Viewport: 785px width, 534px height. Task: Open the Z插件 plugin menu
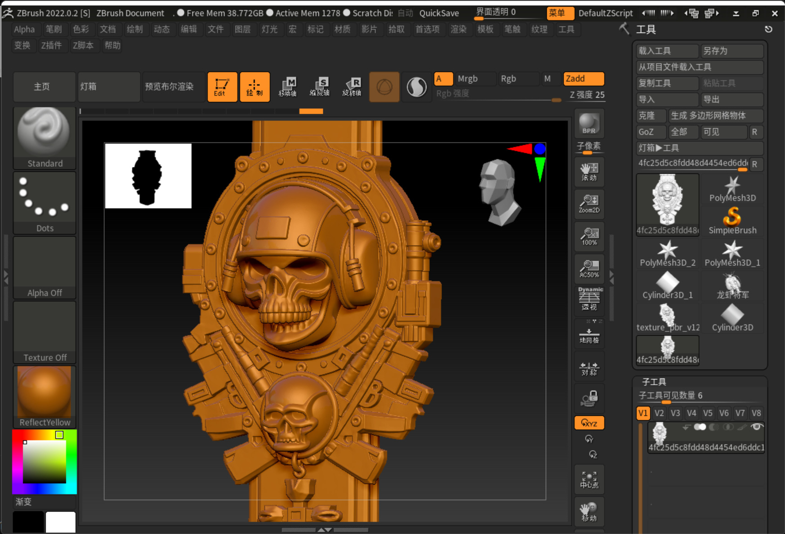[x=52, y=45]
